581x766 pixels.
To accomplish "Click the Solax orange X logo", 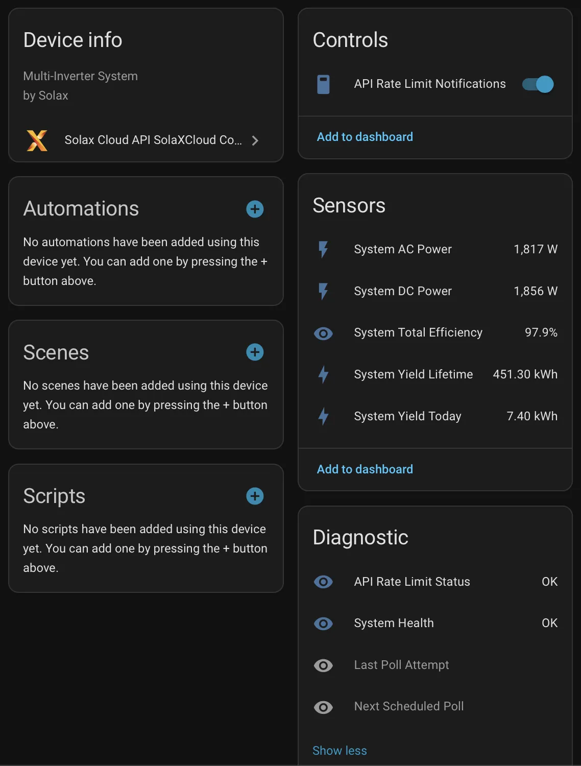I will [x=37, y=140].
